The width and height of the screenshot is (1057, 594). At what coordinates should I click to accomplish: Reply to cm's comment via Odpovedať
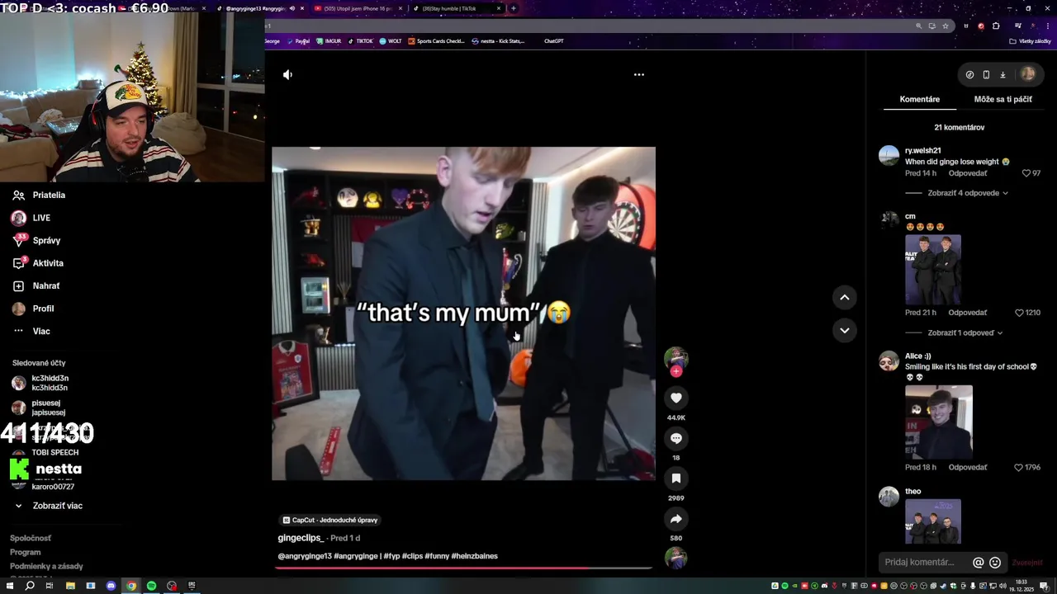tap(968, 313)
